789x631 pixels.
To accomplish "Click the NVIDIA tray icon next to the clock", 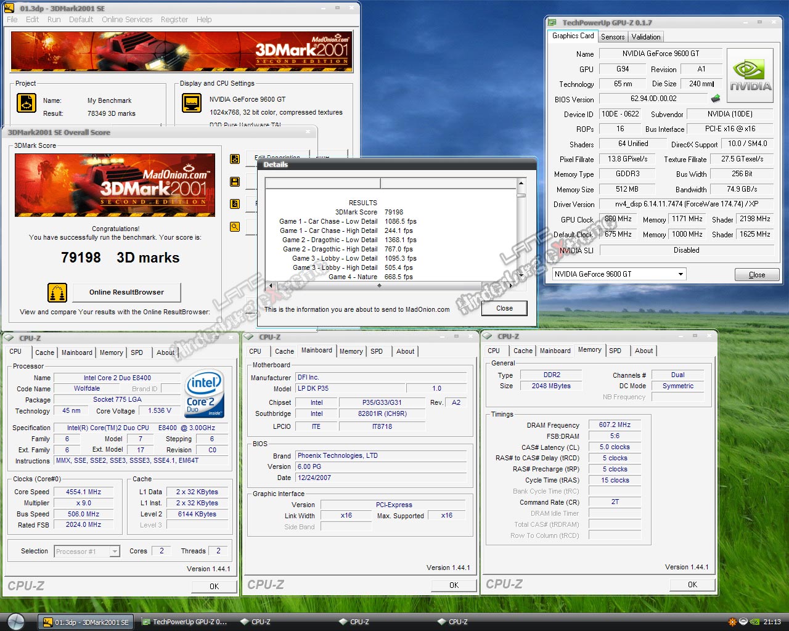I will (754, 622).
